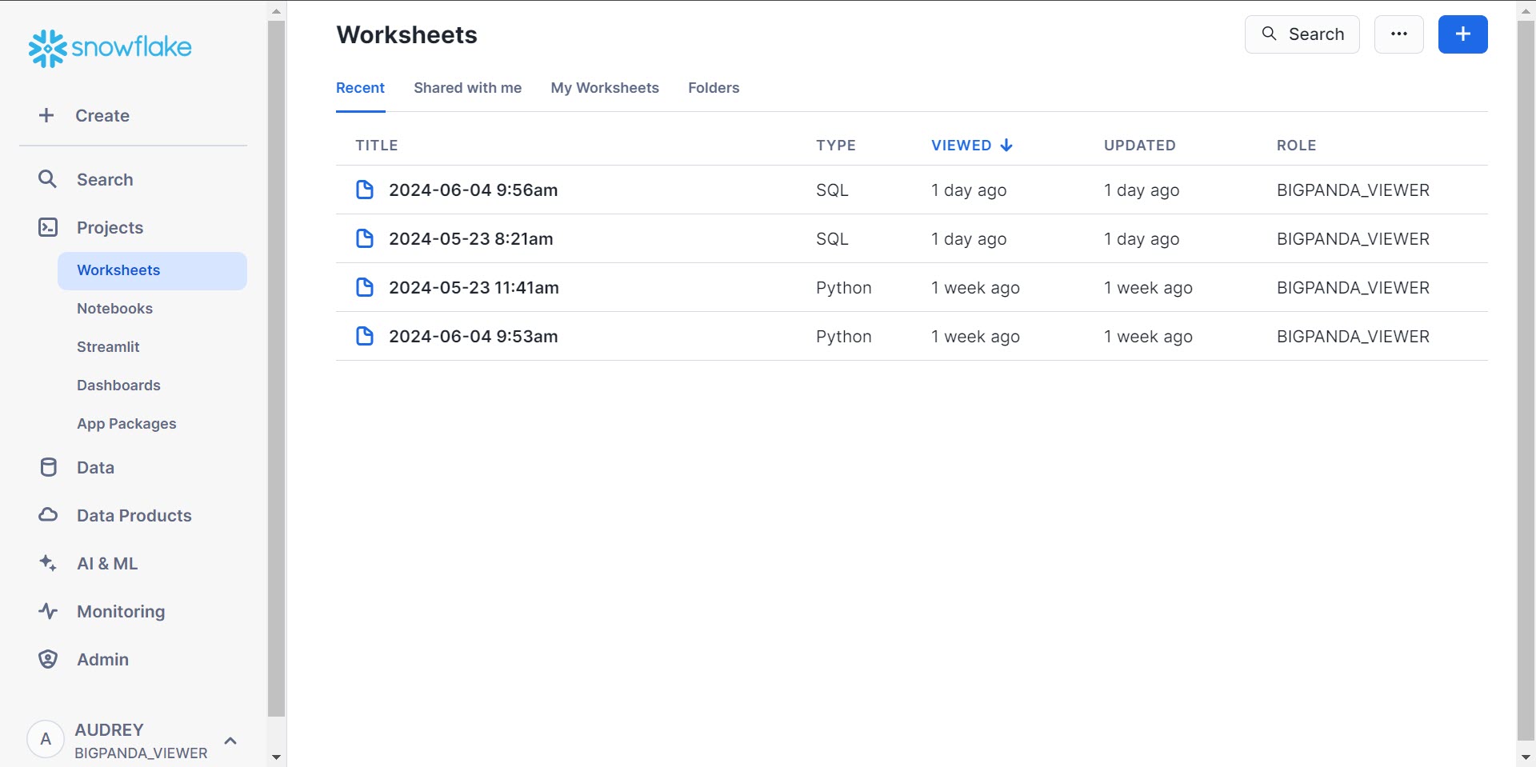Click the file icon beside worksheet 2024-06-04 9:56am
Viewport: 1536px width, 767px height.
pyautogui.click(x=365, y=190)
